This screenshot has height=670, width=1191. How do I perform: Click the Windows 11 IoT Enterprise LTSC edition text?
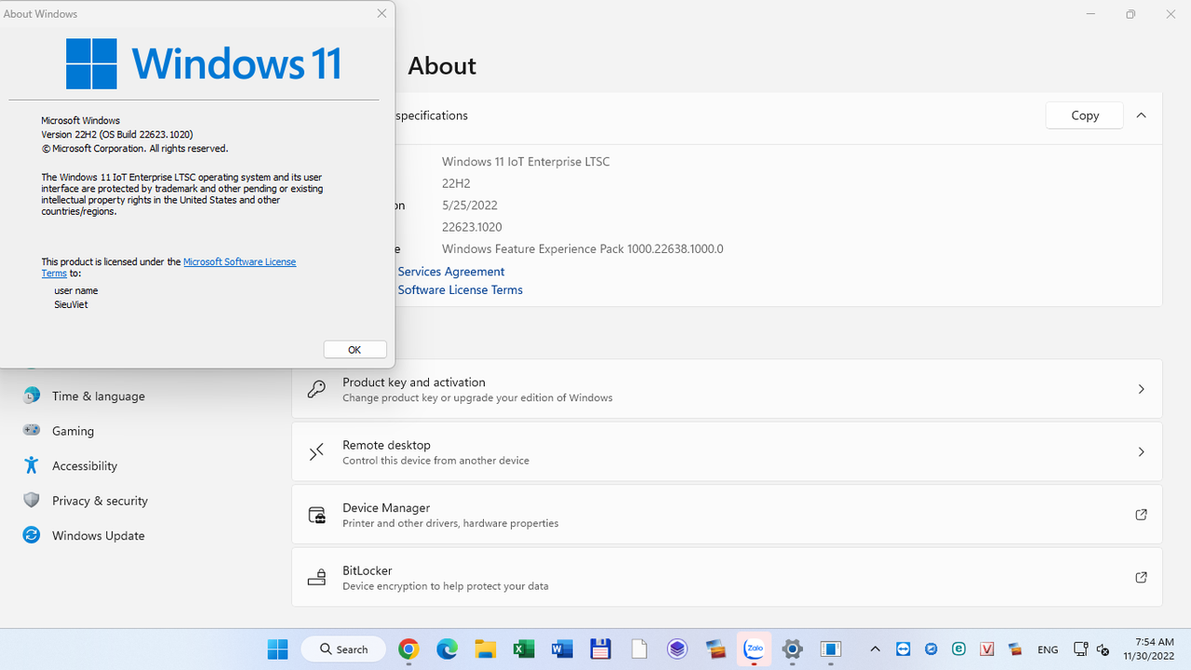pyautogui.click(x=526, y=162)
